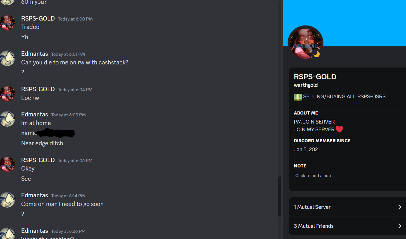This screenshot has width=406, height=239.
Task: Click the idle moon status icon
Action: pos(317,54)
